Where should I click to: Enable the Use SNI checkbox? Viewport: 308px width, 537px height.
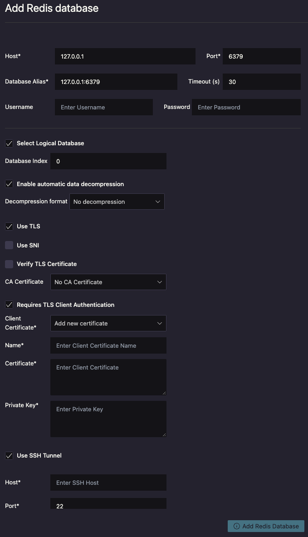tap(9, 246)
